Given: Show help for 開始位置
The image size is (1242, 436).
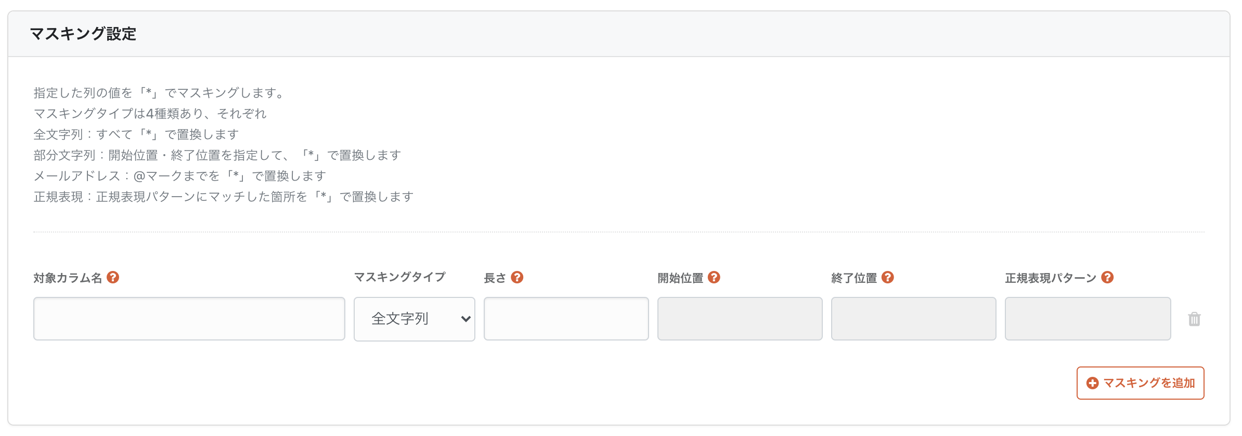Looking at the screenshot, I should tap(714, 278).
